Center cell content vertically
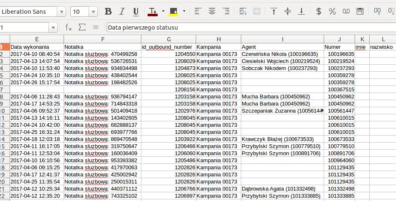This screenshot has width=396, height=201. 288,11
